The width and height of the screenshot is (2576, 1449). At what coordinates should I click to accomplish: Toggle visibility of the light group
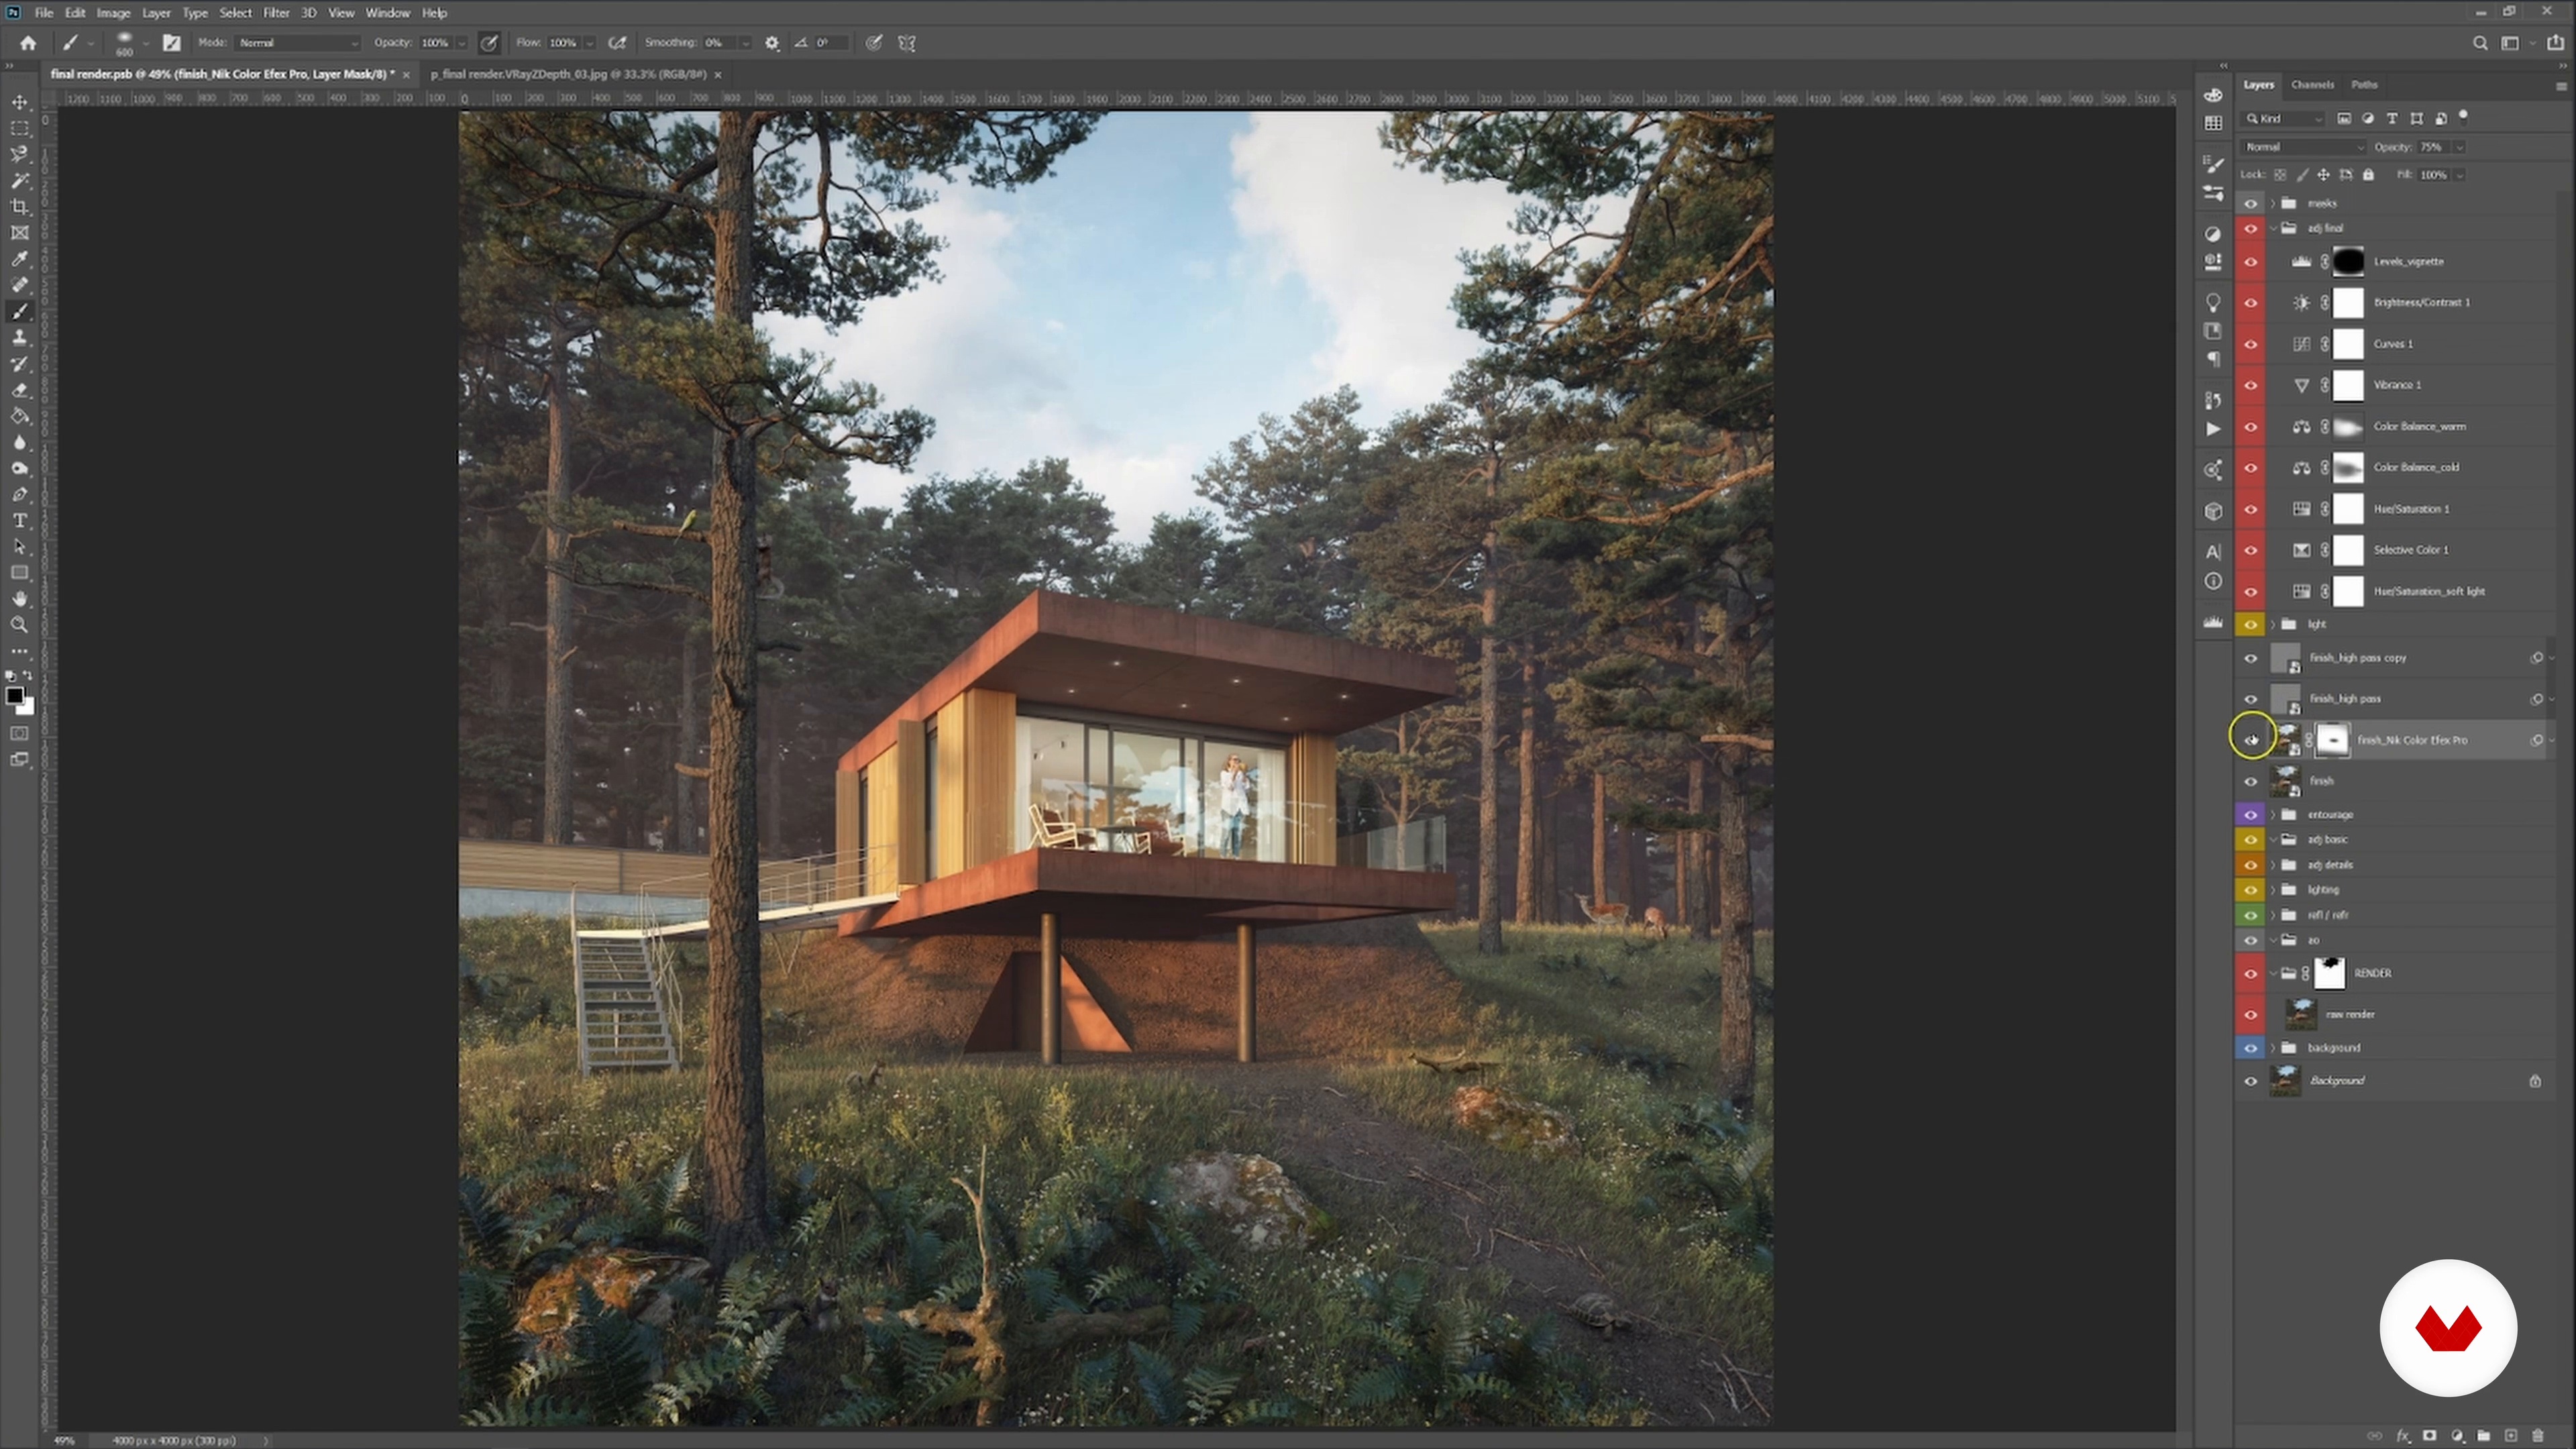(x=2251, y=624)
